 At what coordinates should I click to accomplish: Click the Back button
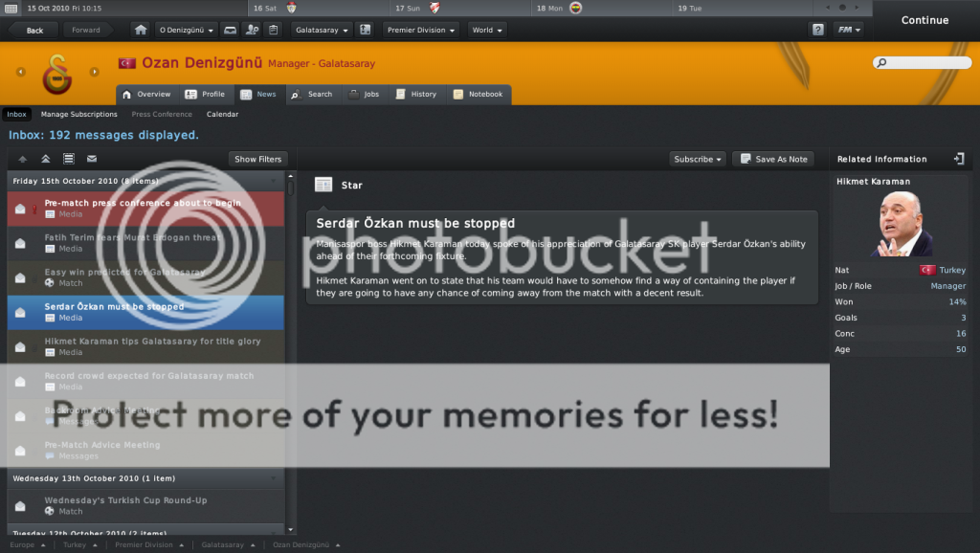click(x=33, y=30)
